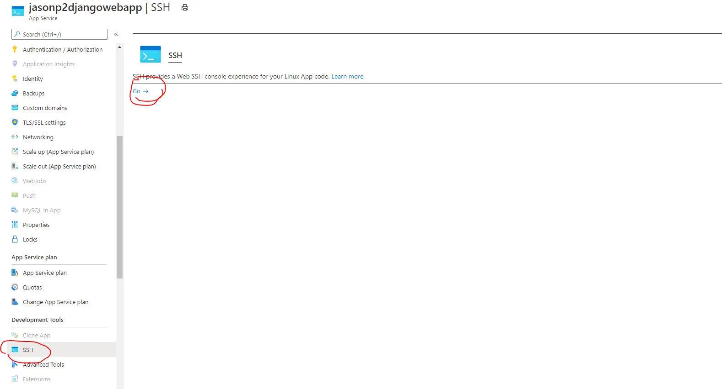Click the Custom domains icon

(15, 108)
